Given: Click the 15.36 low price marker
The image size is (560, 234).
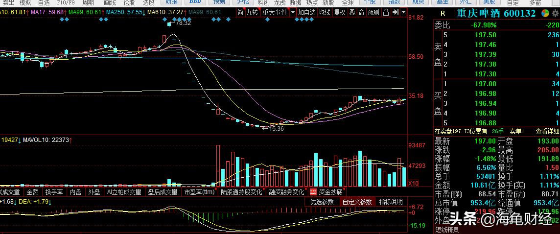Looking at the screenshot, I should click(277, 129).
